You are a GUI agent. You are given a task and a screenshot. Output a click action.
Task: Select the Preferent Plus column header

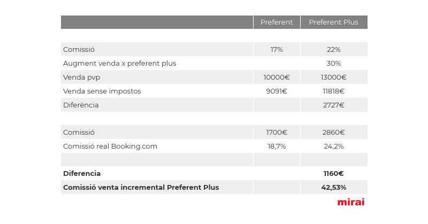[x=333, y=22]
